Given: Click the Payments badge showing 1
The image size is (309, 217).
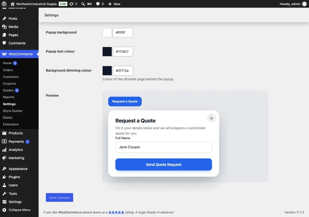Looking at the screenshot, I should (x=27, y=142).
